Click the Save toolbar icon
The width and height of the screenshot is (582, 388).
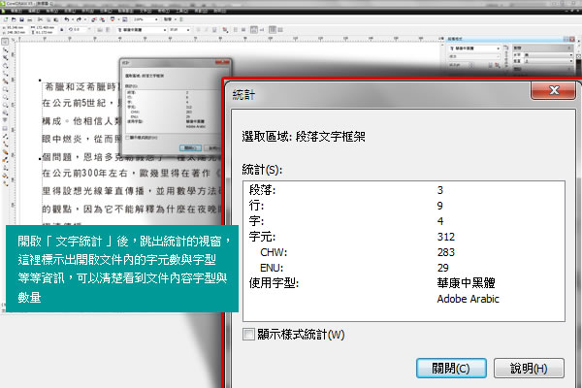[21, 19]
